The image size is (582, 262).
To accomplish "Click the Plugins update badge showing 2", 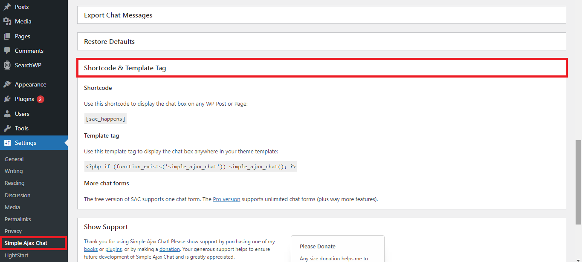I will click(41, 99).
